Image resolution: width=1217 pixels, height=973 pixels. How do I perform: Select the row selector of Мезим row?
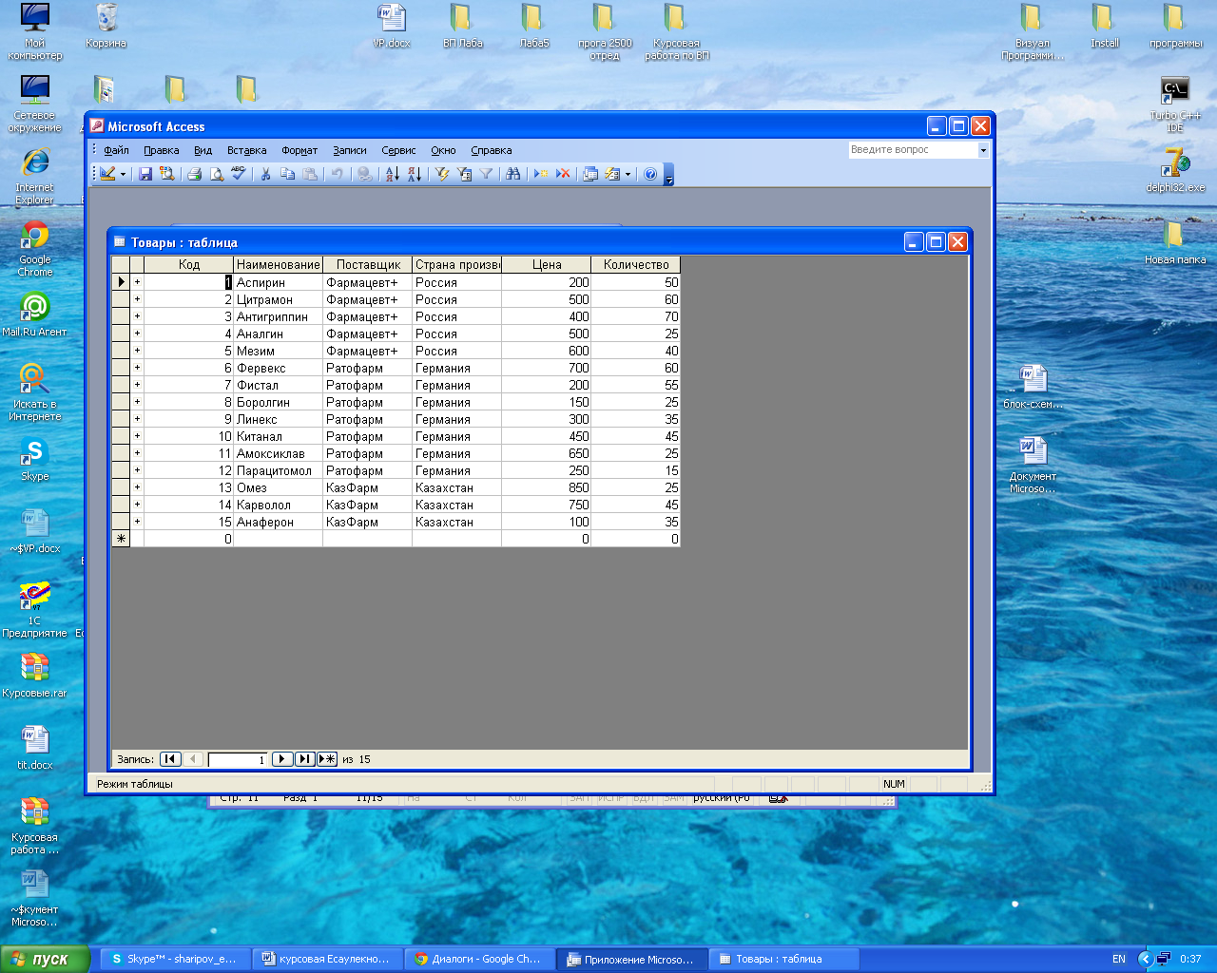tap(121, 351)
